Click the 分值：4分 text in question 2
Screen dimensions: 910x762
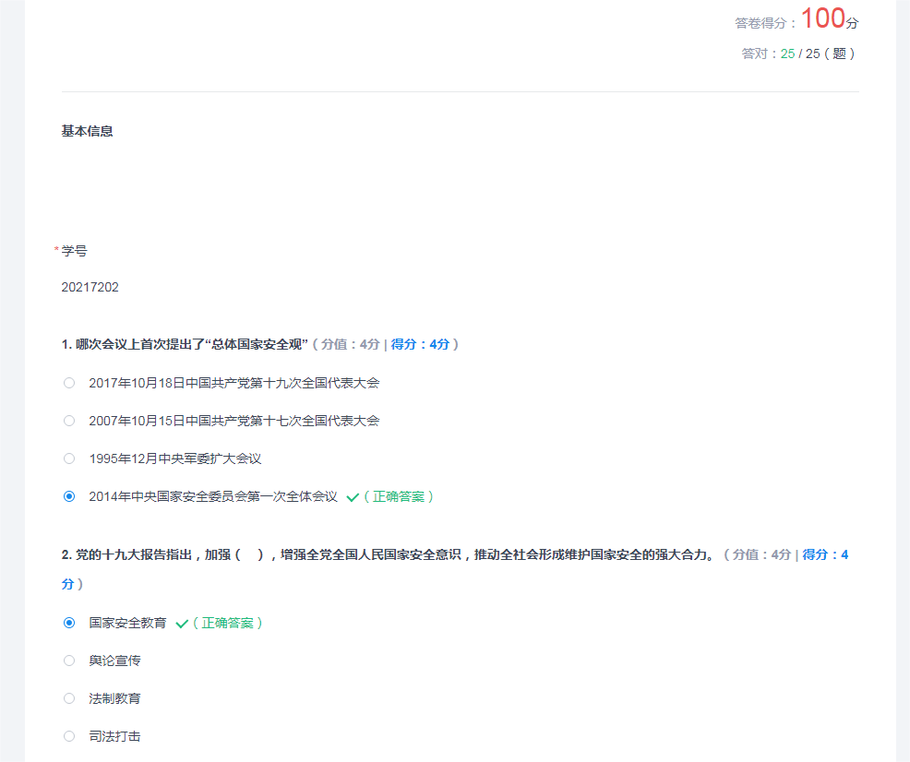[x=761, y=554]
